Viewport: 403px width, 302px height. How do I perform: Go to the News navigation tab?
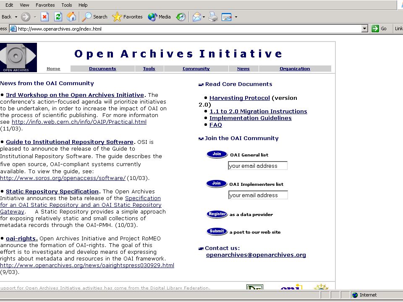click(x=243, y=68)
